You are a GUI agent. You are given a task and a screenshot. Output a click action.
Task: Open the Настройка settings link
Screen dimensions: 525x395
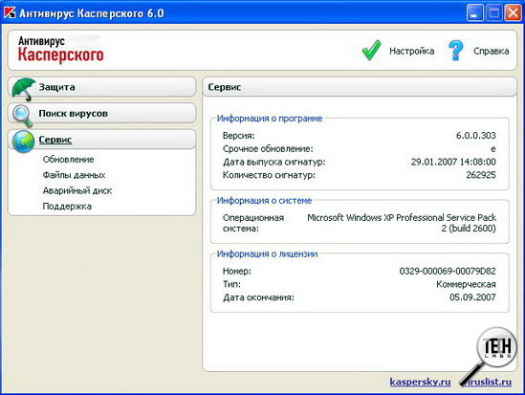pos(412,51)
